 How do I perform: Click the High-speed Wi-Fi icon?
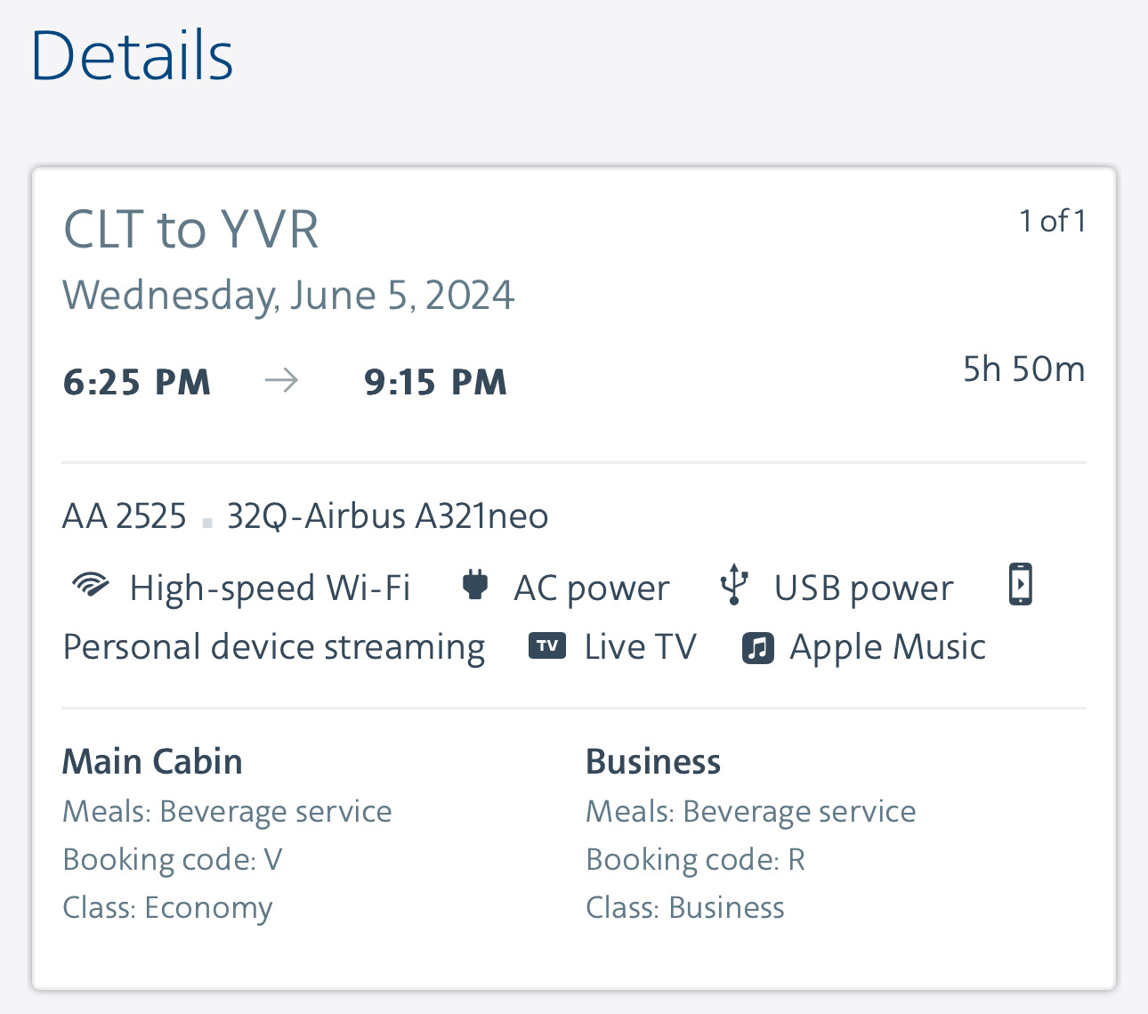tap(90, 586)
